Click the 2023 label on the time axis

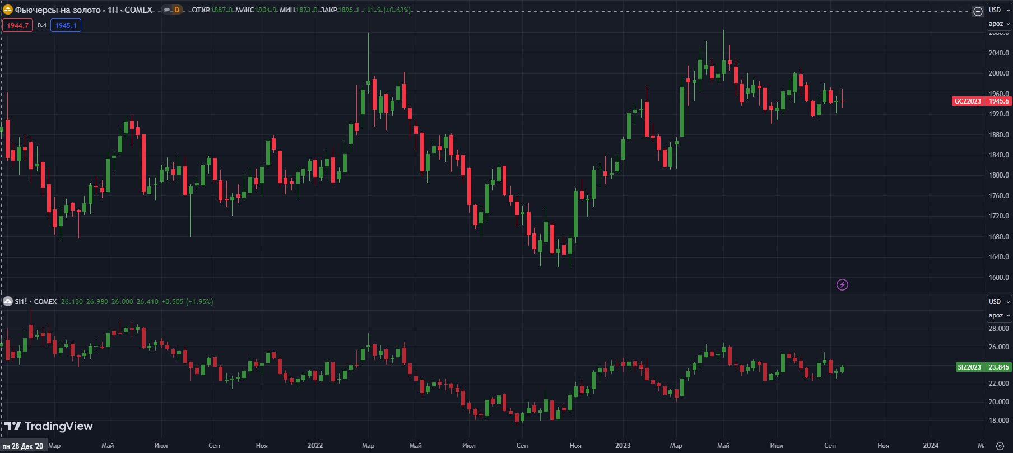pyautogui.click(x=622, y=446)
